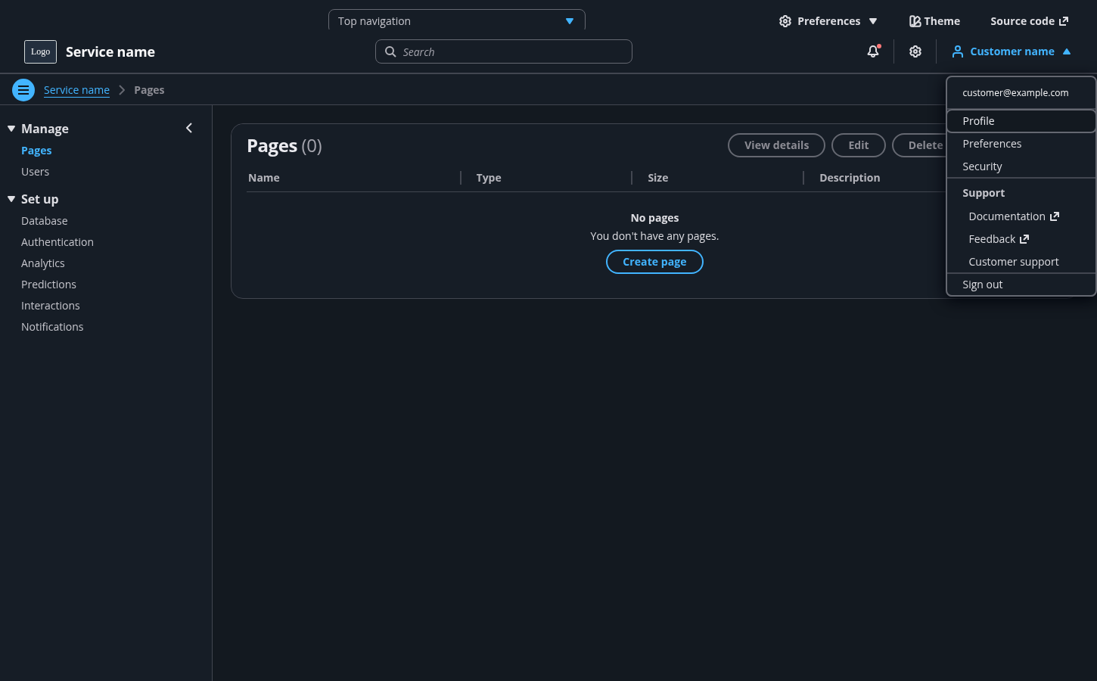Choose Sign out in the user menu
Image resolution: width=1097 pixels, height=681 pixels.
pos(982,285)
